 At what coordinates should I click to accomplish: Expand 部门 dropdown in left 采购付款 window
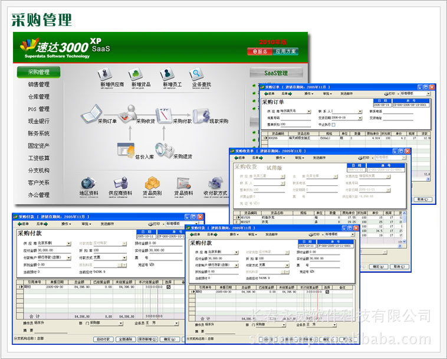pos(121,324)
